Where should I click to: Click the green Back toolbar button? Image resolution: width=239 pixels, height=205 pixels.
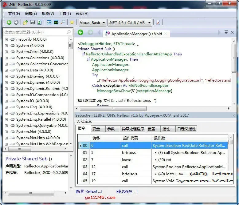pyautogui.click(x=9, y=22)
